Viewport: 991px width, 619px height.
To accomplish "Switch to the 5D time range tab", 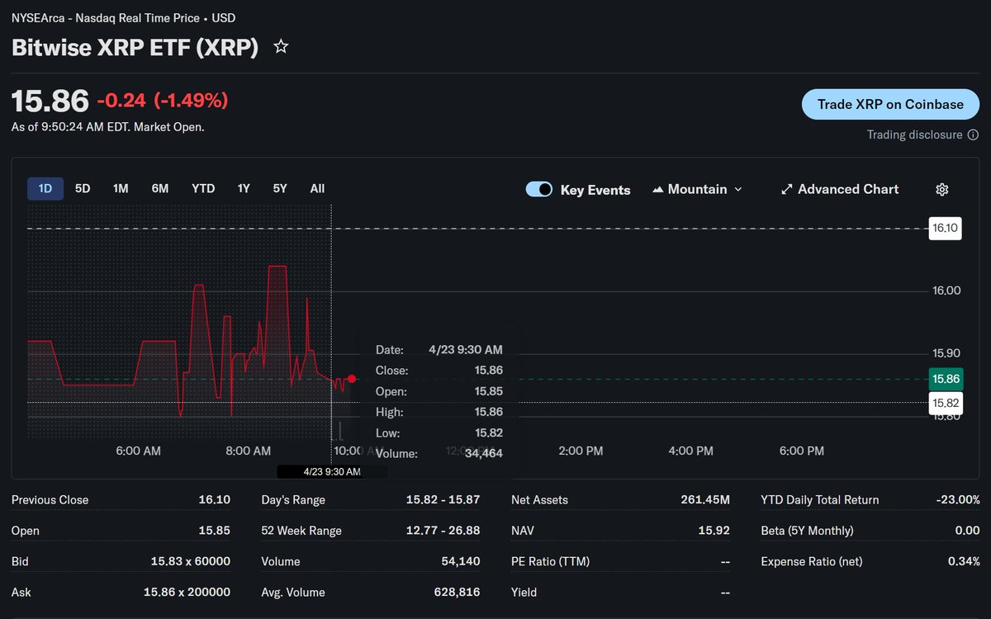I will tap(82, 188).
